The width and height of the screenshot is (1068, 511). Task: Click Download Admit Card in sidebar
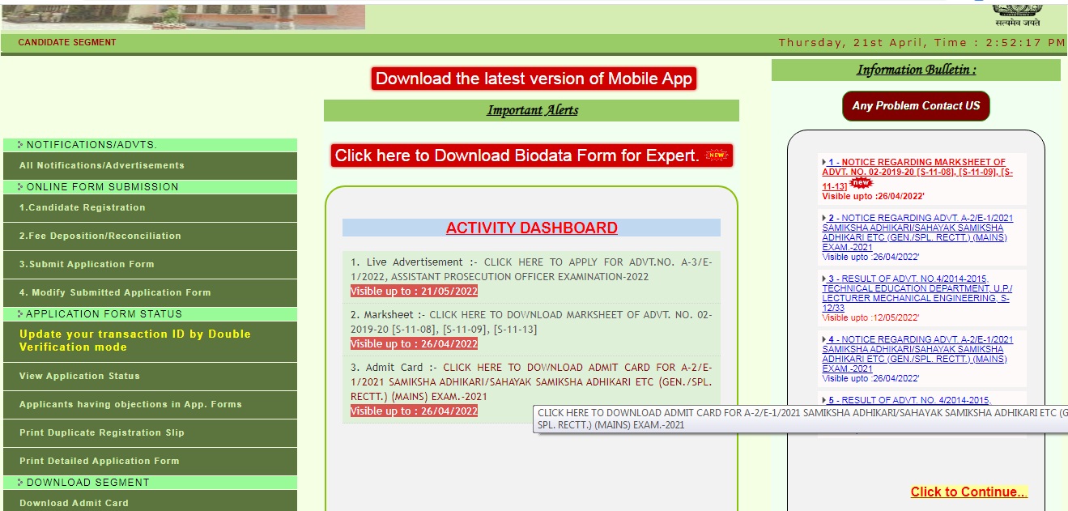pyautogui.click(x=74, y=503)
